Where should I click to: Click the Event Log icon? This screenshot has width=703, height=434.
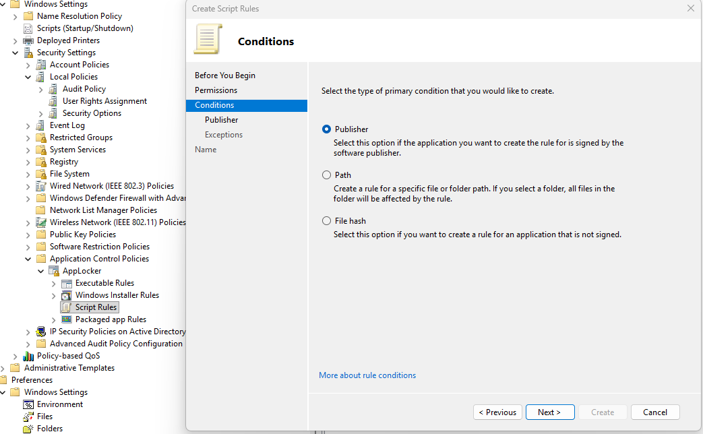point(41,125)
